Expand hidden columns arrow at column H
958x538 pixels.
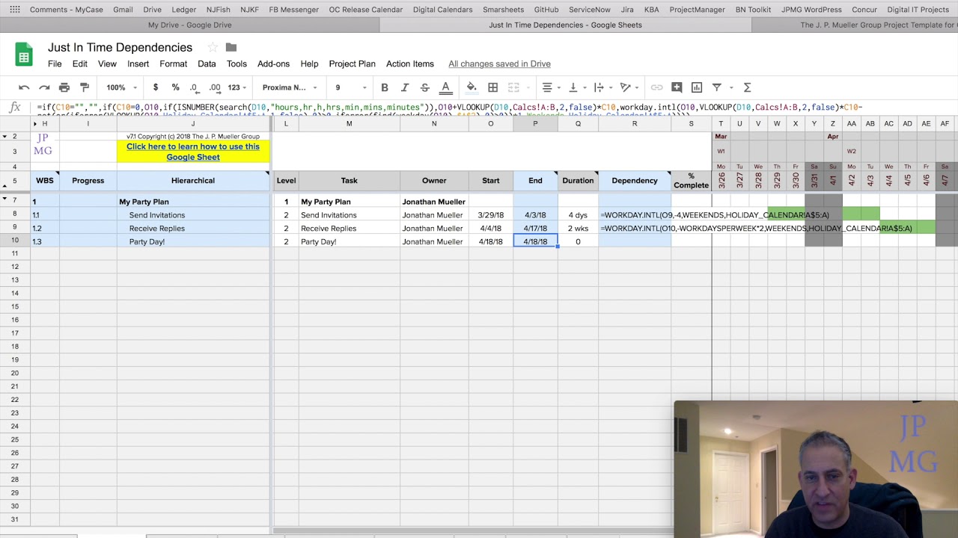point(35,123)
